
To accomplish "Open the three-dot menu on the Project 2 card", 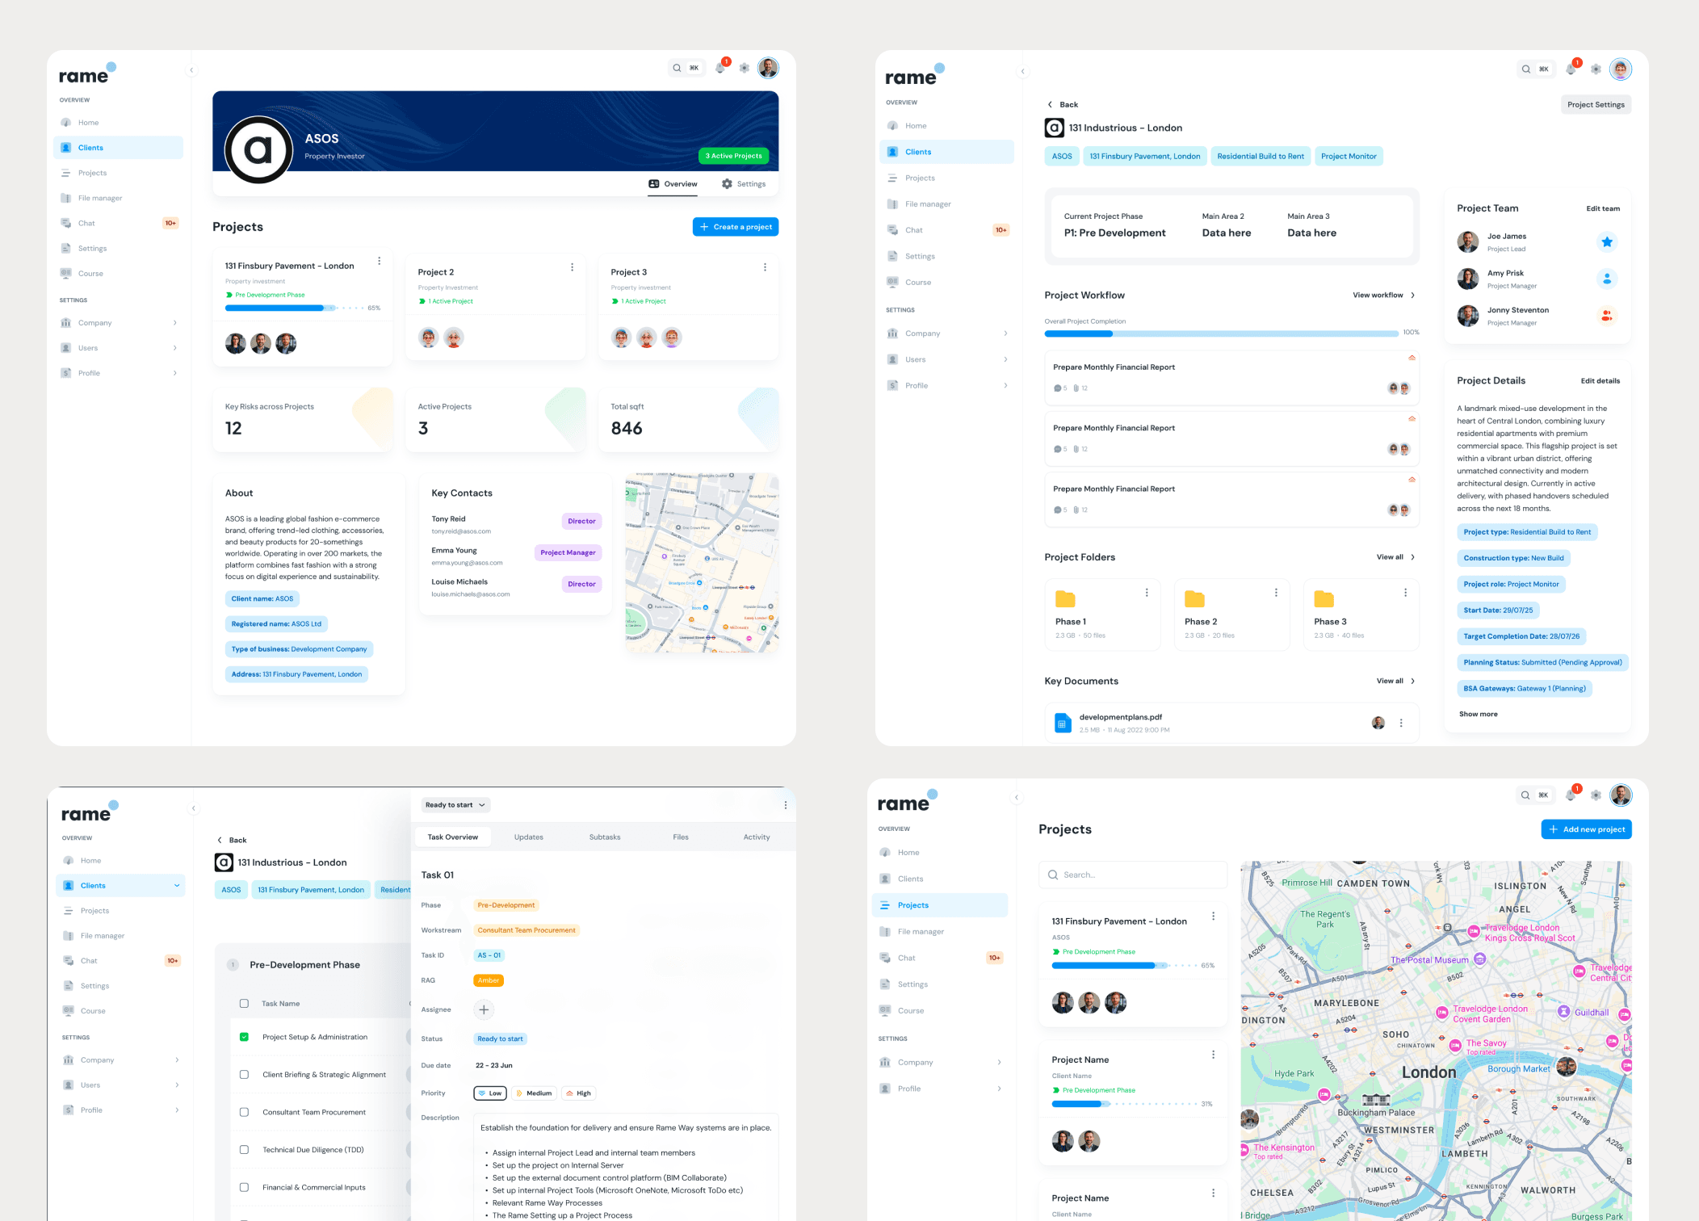I will (572, 267).
